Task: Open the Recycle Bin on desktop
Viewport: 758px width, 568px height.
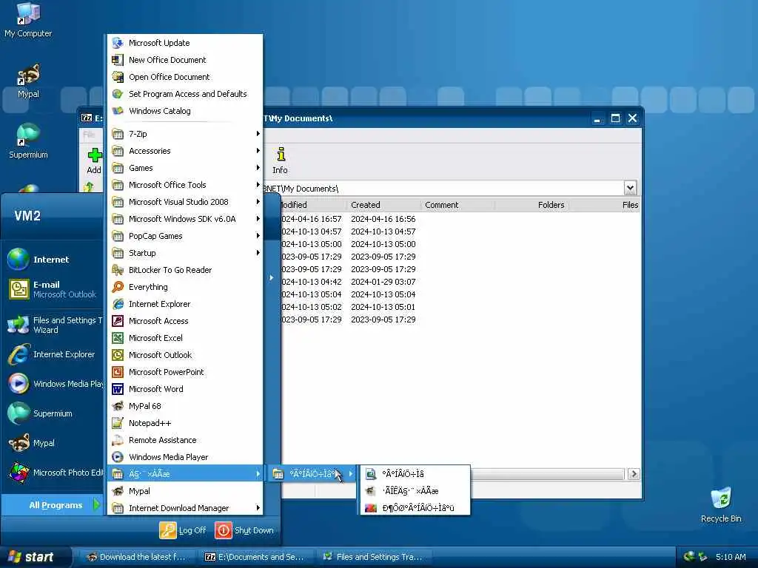Action: 721,504
